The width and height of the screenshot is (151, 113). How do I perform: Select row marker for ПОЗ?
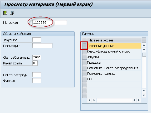point(85,79)
